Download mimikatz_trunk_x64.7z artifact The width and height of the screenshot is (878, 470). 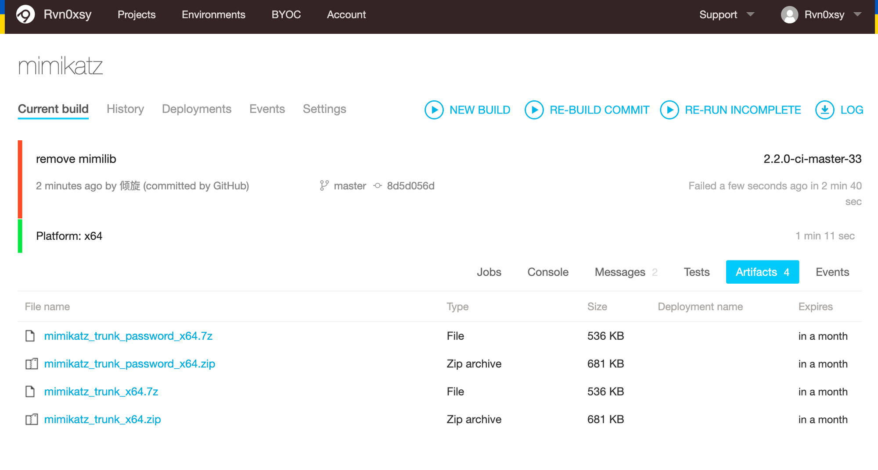(x=101, y=392)
